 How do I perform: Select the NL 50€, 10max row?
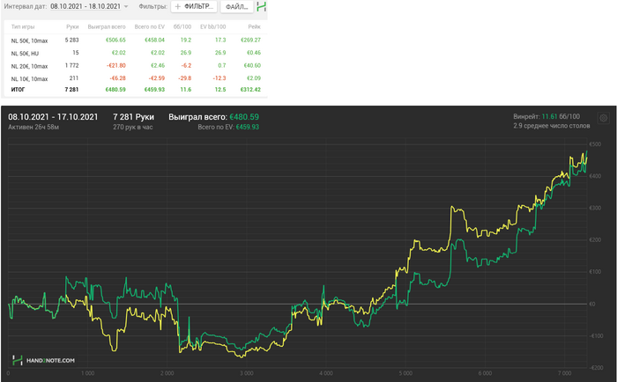[x=136, y=40]
